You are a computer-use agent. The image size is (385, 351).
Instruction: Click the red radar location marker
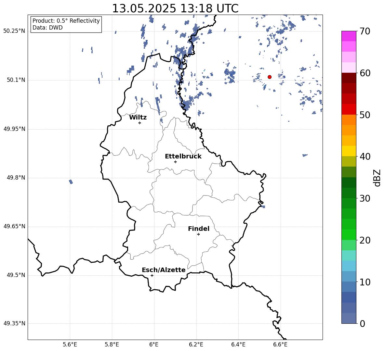click(x=270, y=77)
